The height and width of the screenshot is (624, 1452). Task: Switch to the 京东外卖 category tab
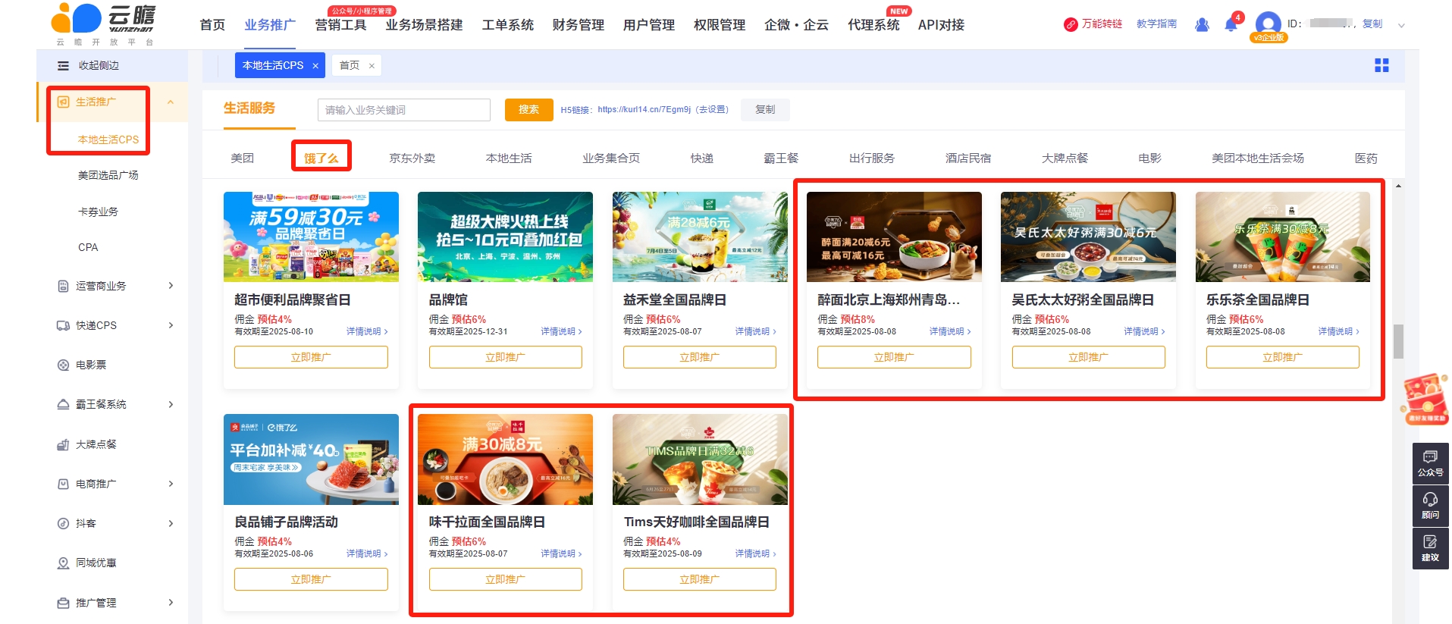(412, 158)
